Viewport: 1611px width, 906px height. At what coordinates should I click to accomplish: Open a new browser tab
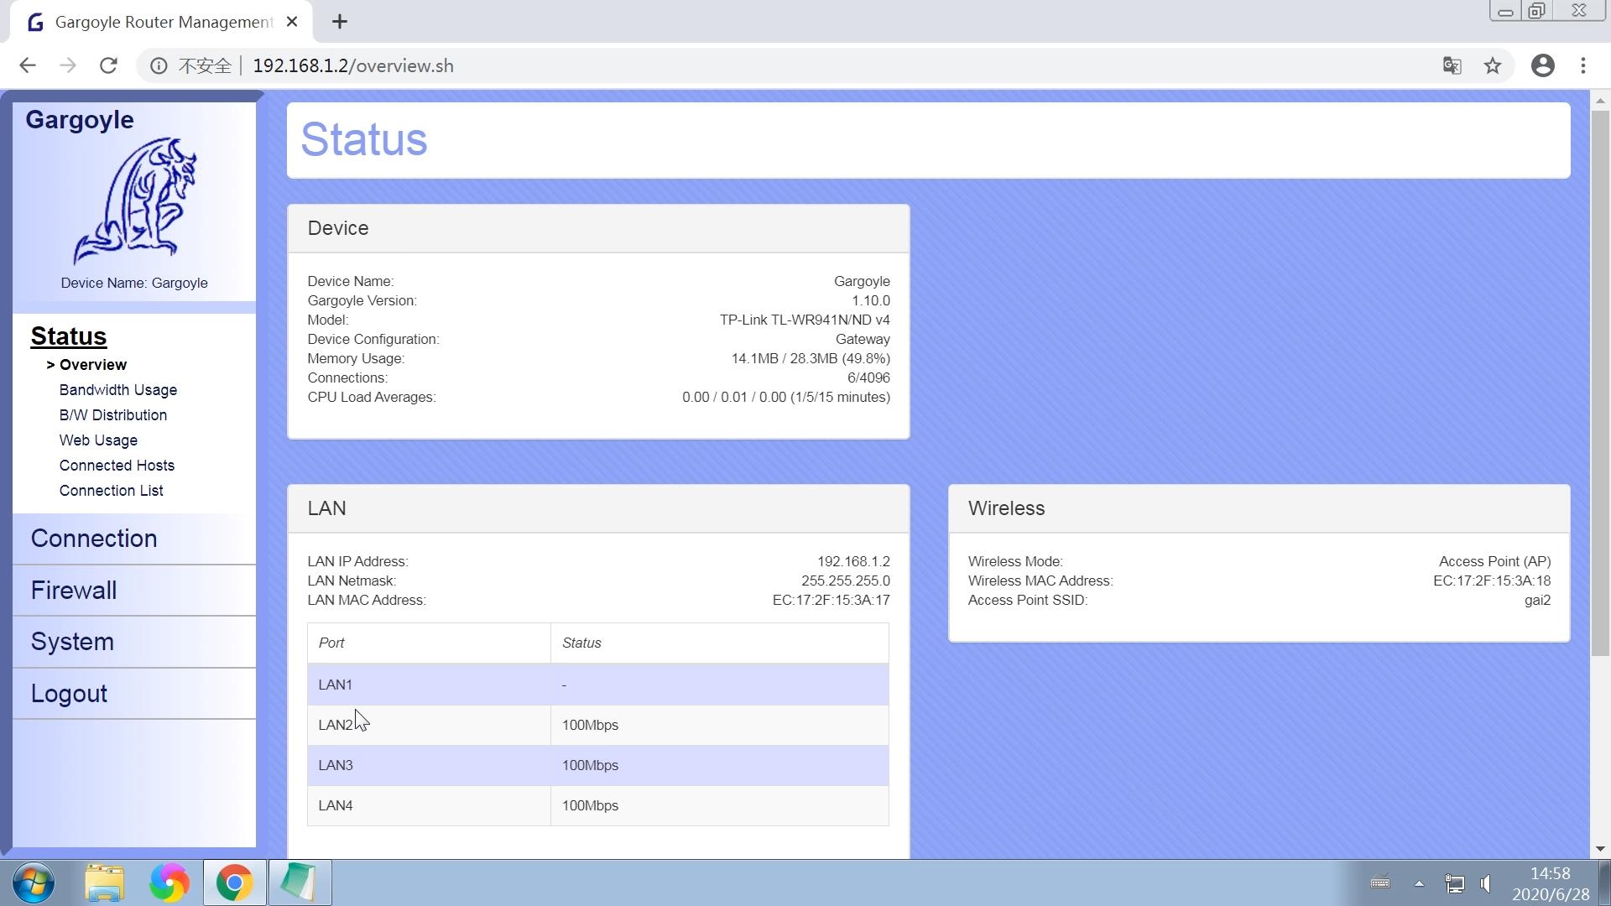(x=339, y=22)
